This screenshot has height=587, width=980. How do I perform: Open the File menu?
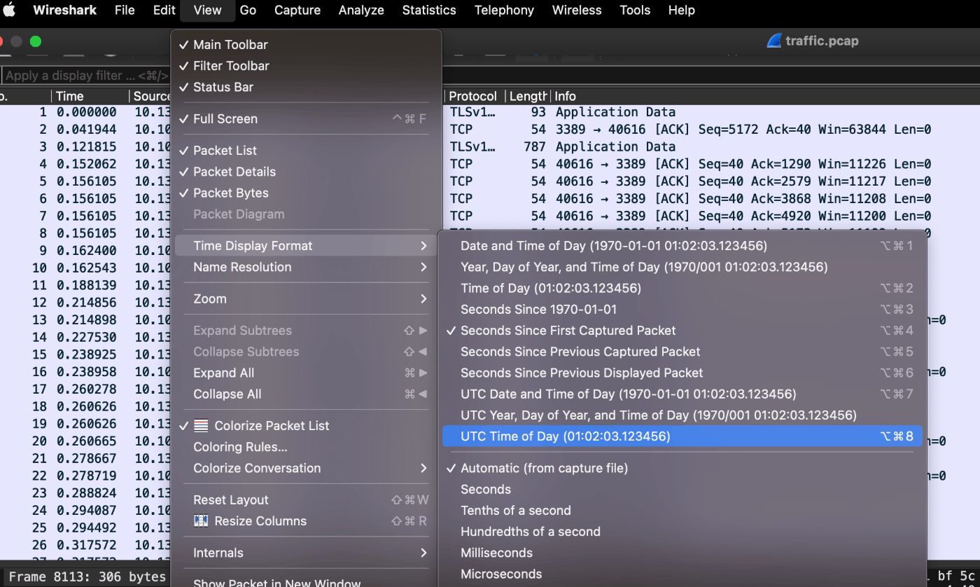pyautogui.click(x=125, y=10)
